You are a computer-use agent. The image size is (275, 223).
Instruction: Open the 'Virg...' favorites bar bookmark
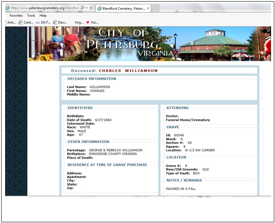pyautogui.click(x=78, y=22)
